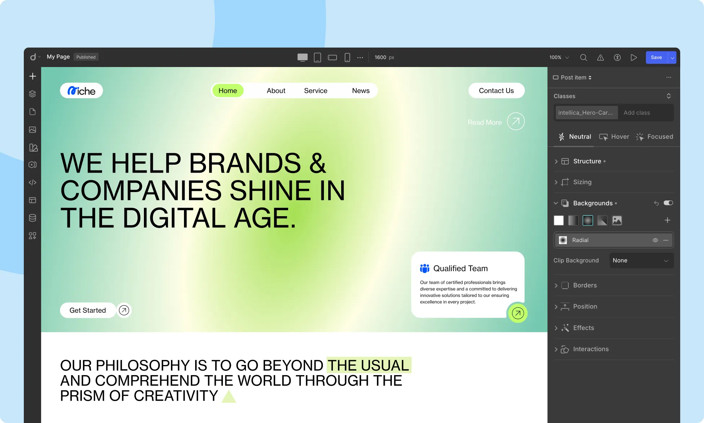Open the Layout templates icon in sidebar
Screen dimensions: 704x423
[32, 200]
